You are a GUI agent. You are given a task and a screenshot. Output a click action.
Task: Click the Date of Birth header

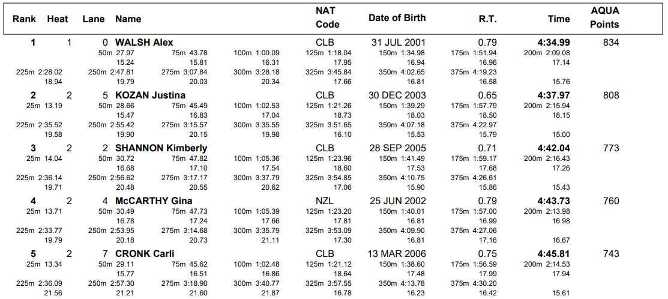[397, 18]
